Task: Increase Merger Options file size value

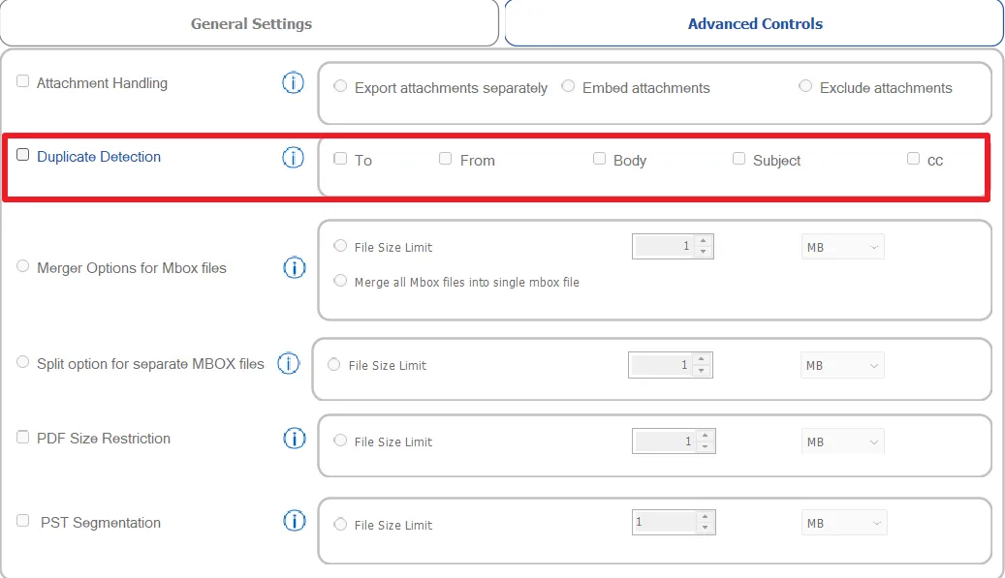Action: [x=704, y=241]
